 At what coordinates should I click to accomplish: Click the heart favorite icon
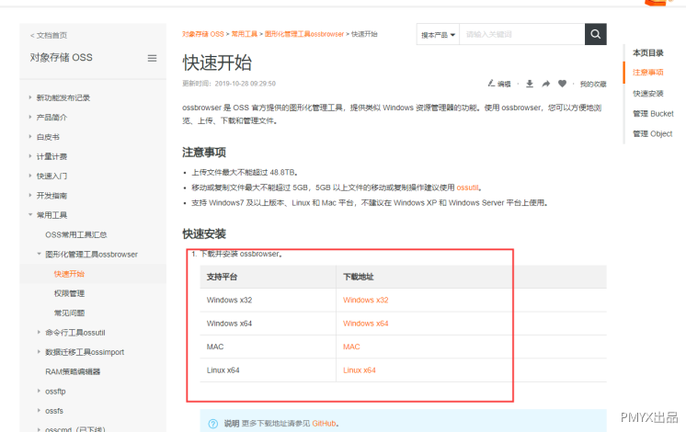coord(562,84)
